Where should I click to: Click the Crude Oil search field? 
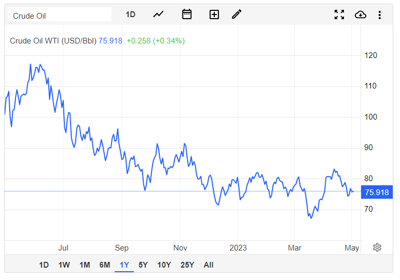[60, 14]
